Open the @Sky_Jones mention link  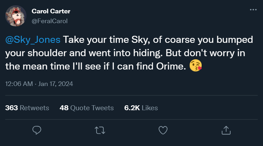pos(33,39)
